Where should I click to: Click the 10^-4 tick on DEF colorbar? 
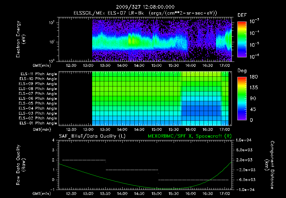pos(254,33)
